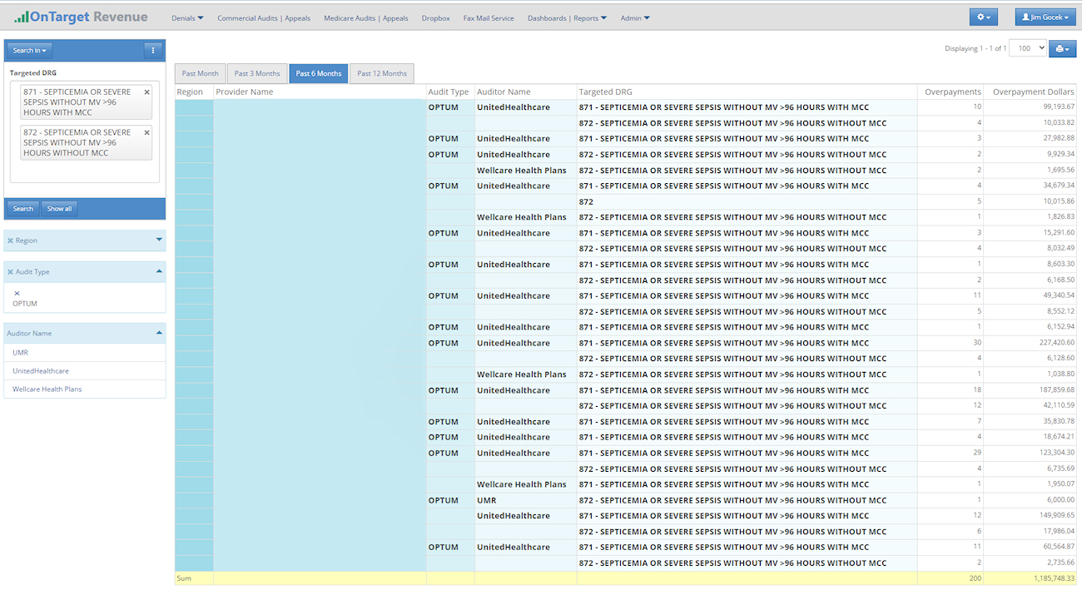Open the Denials menu
The image size is (1082, 590).
[187, 17]
